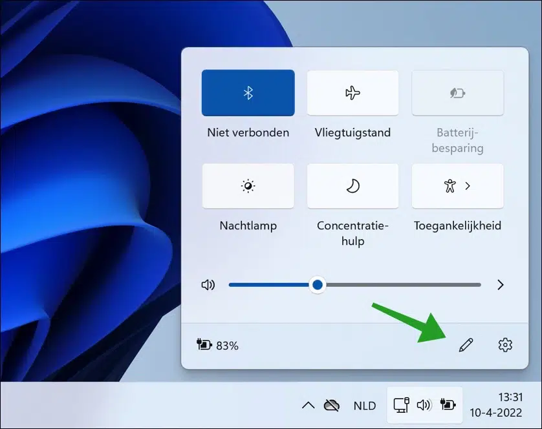This screenshot has width=542, height=429.
Task: Open all settings via gear icon
Action: pyautogui.click(x=505, y=345)
